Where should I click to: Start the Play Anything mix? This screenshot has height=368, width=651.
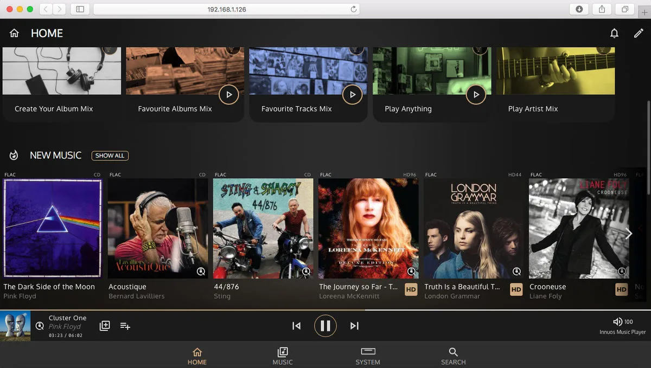pos(476,94)
